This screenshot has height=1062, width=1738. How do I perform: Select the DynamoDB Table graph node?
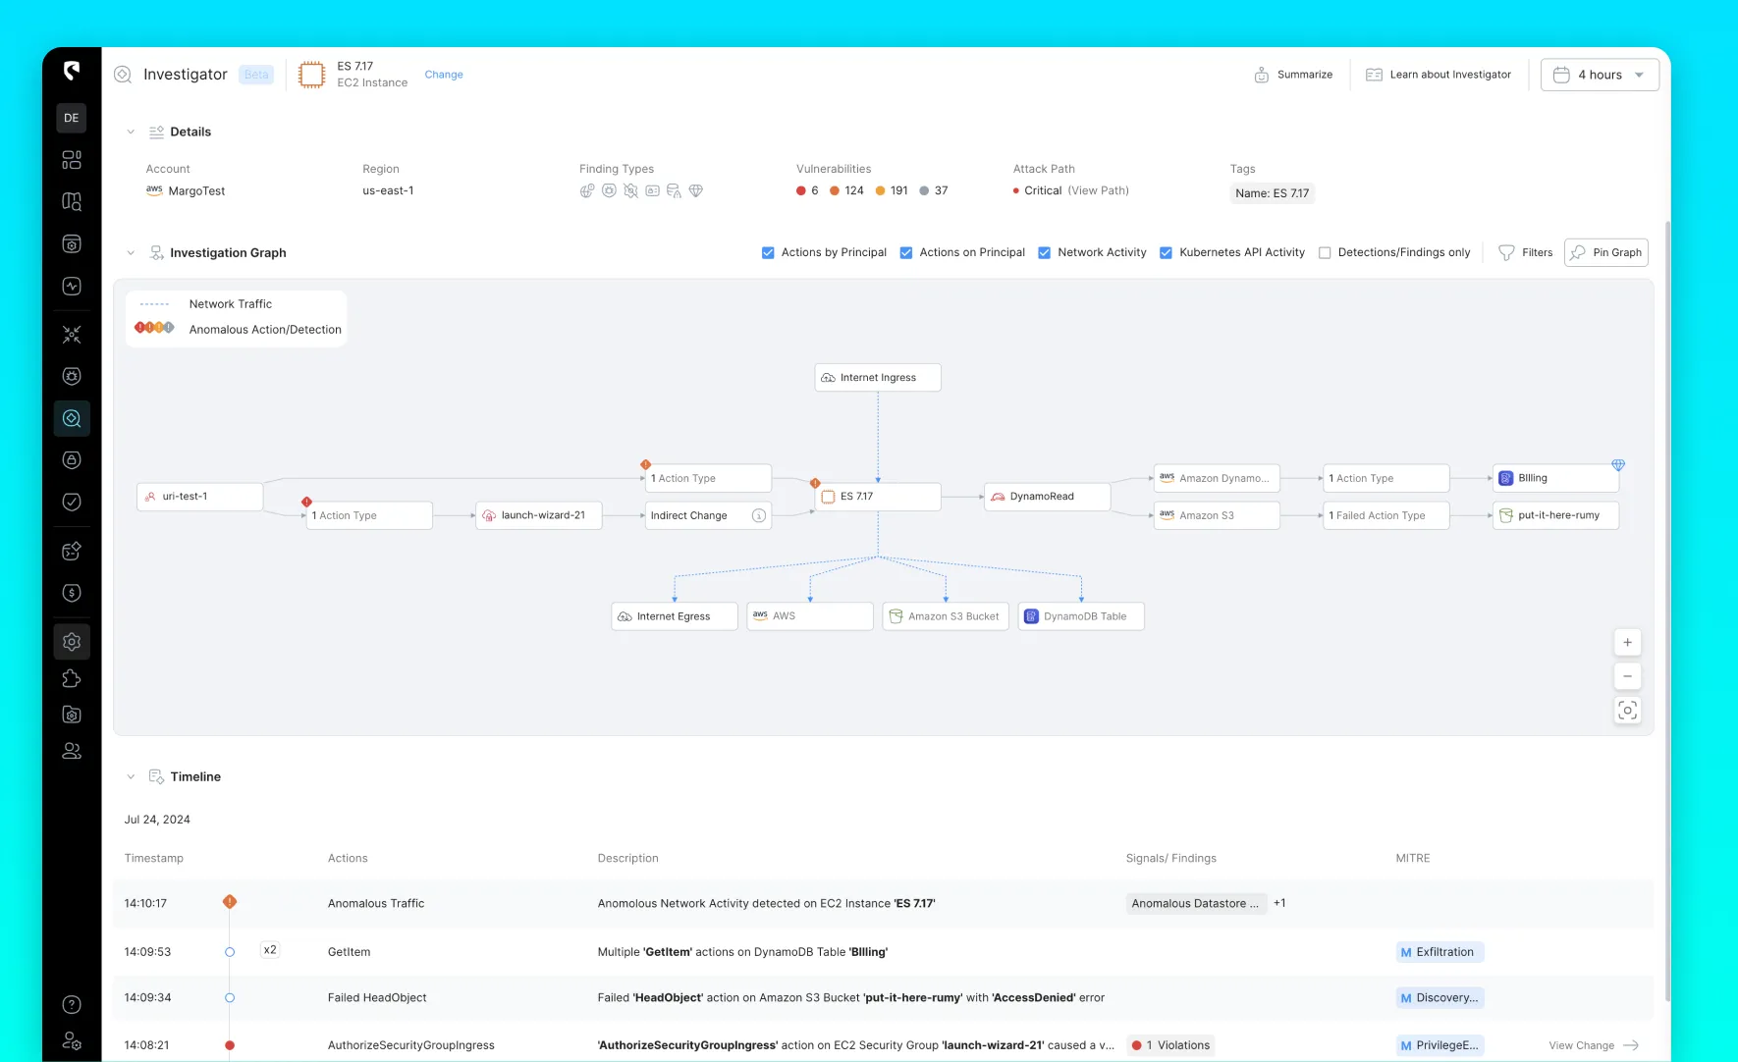1081,616
